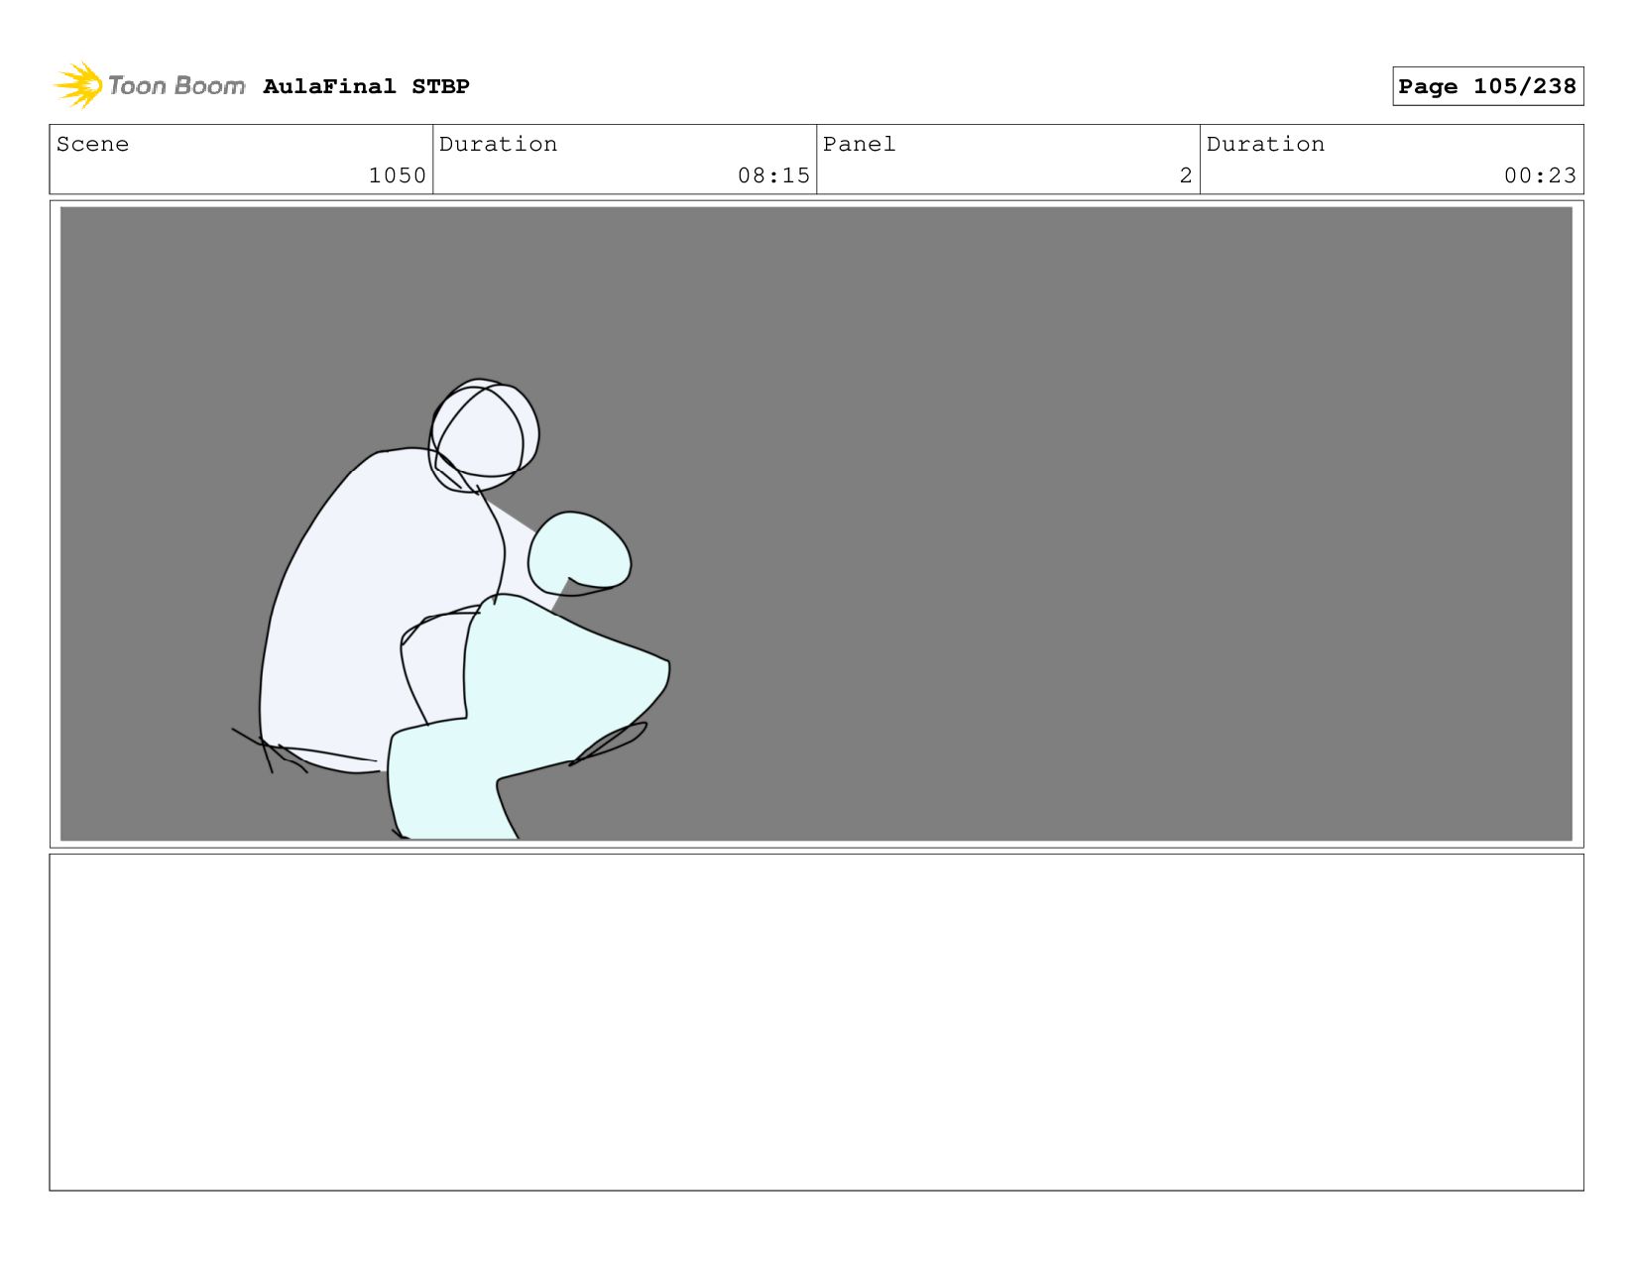The height and width of the screenshot is (1265, 1634).
Task: Click the Scene header label
Action: tap(92, 144)
